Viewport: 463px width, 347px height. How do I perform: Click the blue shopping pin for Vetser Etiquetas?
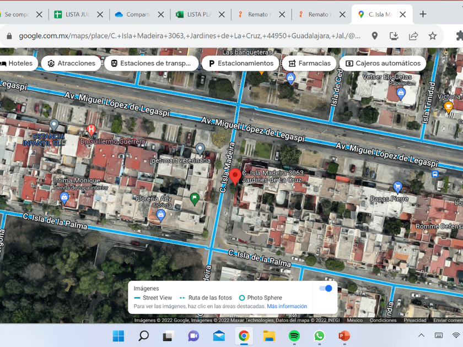(400, 94)
